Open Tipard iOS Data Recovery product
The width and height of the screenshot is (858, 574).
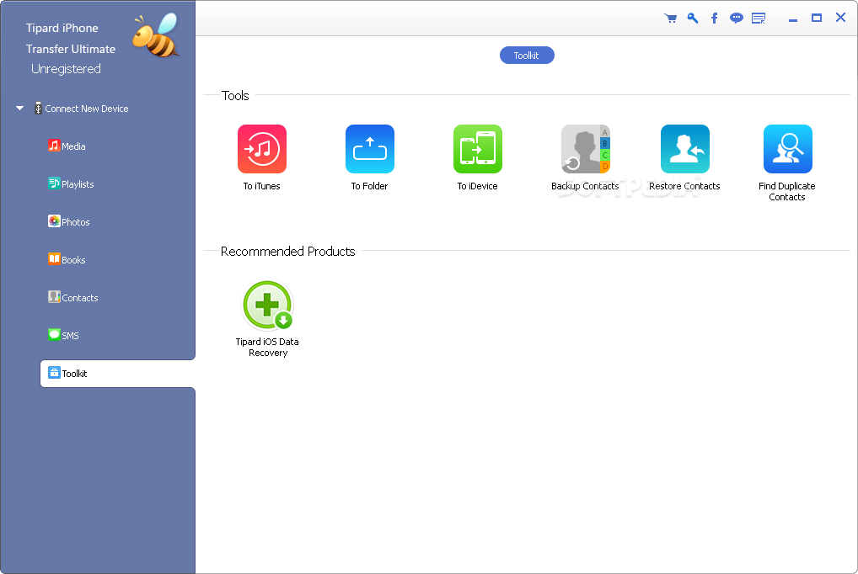[x=267, y=305]
